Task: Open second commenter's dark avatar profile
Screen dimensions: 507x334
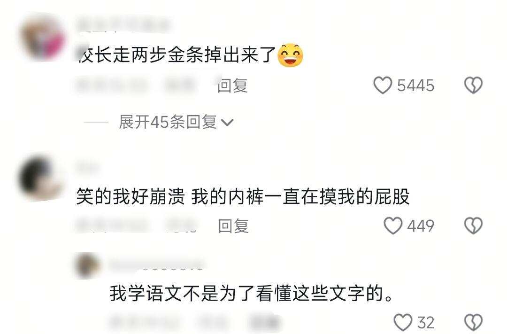Action: (41, 179)
